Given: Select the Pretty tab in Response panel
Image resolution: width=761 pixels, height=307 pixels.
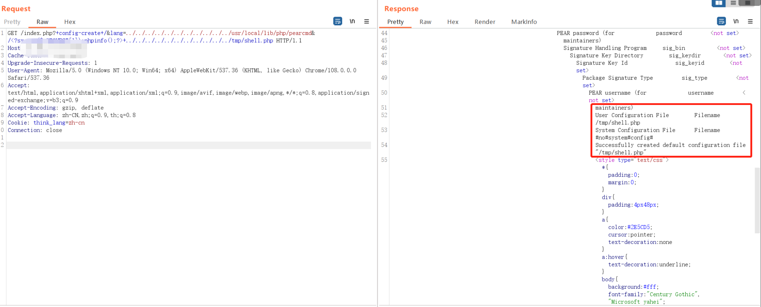Looking at the screenshot, I should (x=395, y=22).
